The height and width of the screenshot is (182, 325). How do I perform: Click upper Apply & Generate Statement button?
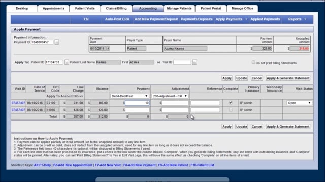(x=288, y=78)
